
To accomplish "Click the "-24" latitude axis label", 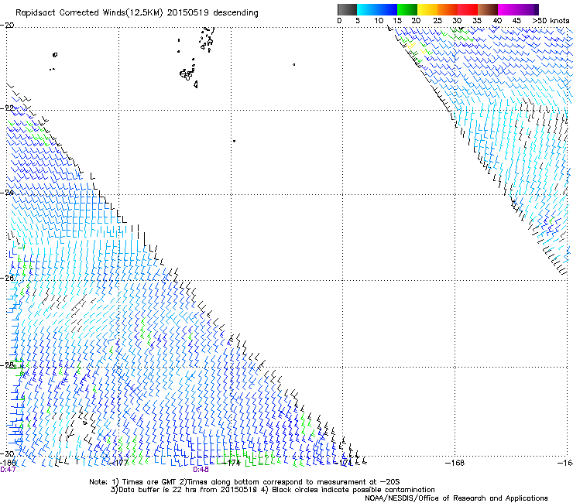I will pos(7,193).
